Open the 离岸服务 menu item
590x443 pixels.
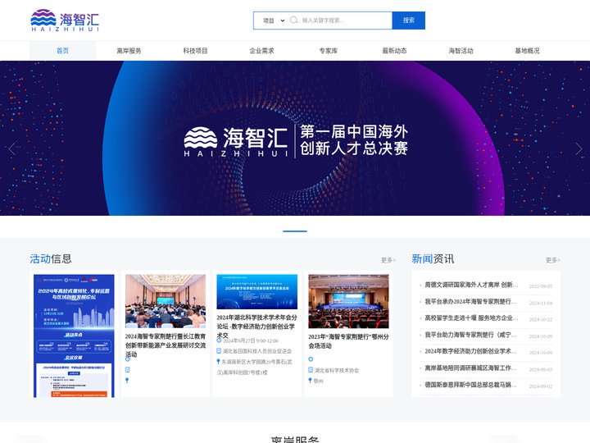[x=129, y=51]
